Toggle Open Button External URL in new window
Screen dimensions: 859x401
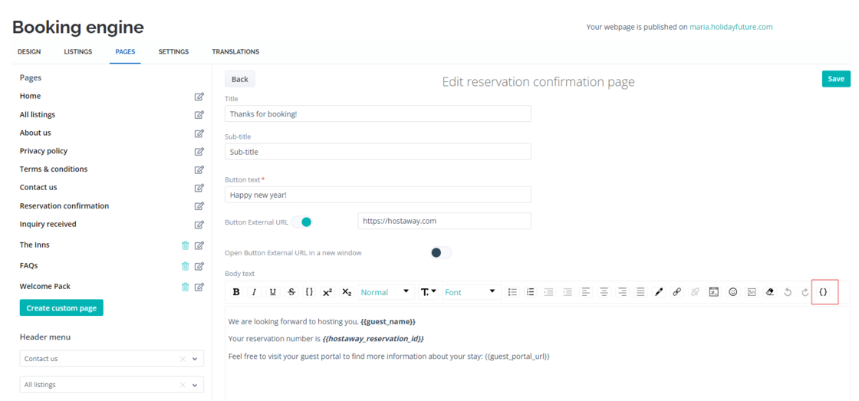coord(441,252)
